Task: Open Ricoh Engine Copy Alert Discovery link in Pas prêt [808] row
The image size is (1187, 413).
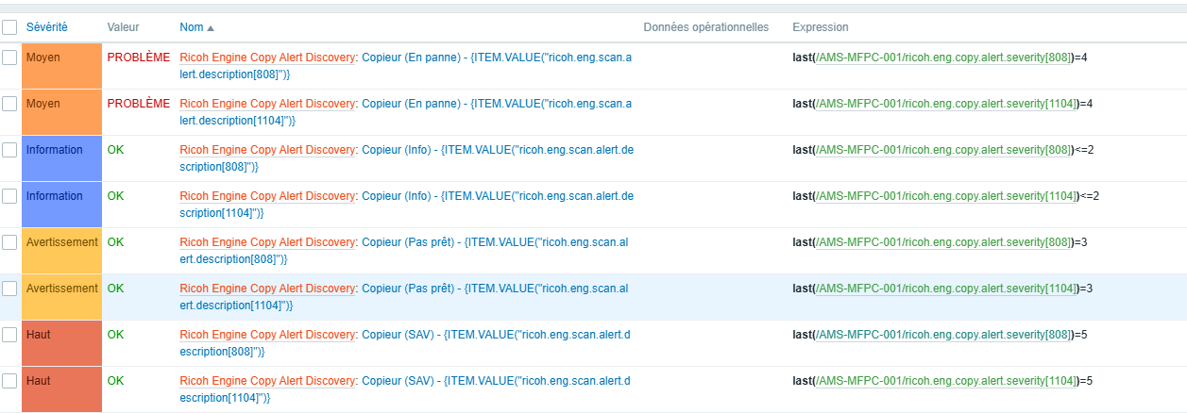Action: tap(267, 242)
